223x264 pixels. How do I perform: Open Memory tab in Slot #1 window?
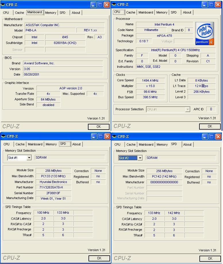[51, 144]
